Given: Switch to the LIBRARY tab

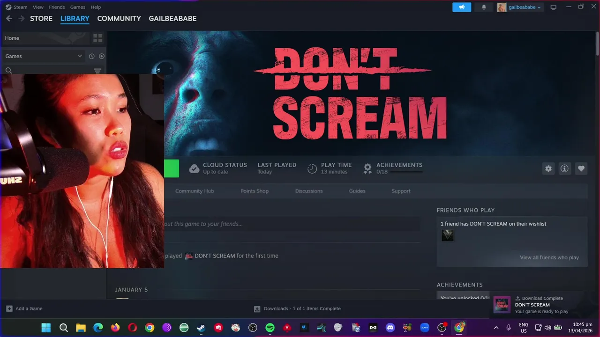Looking at the screenshot, I should pyautogui.click(x=75, y=19).
